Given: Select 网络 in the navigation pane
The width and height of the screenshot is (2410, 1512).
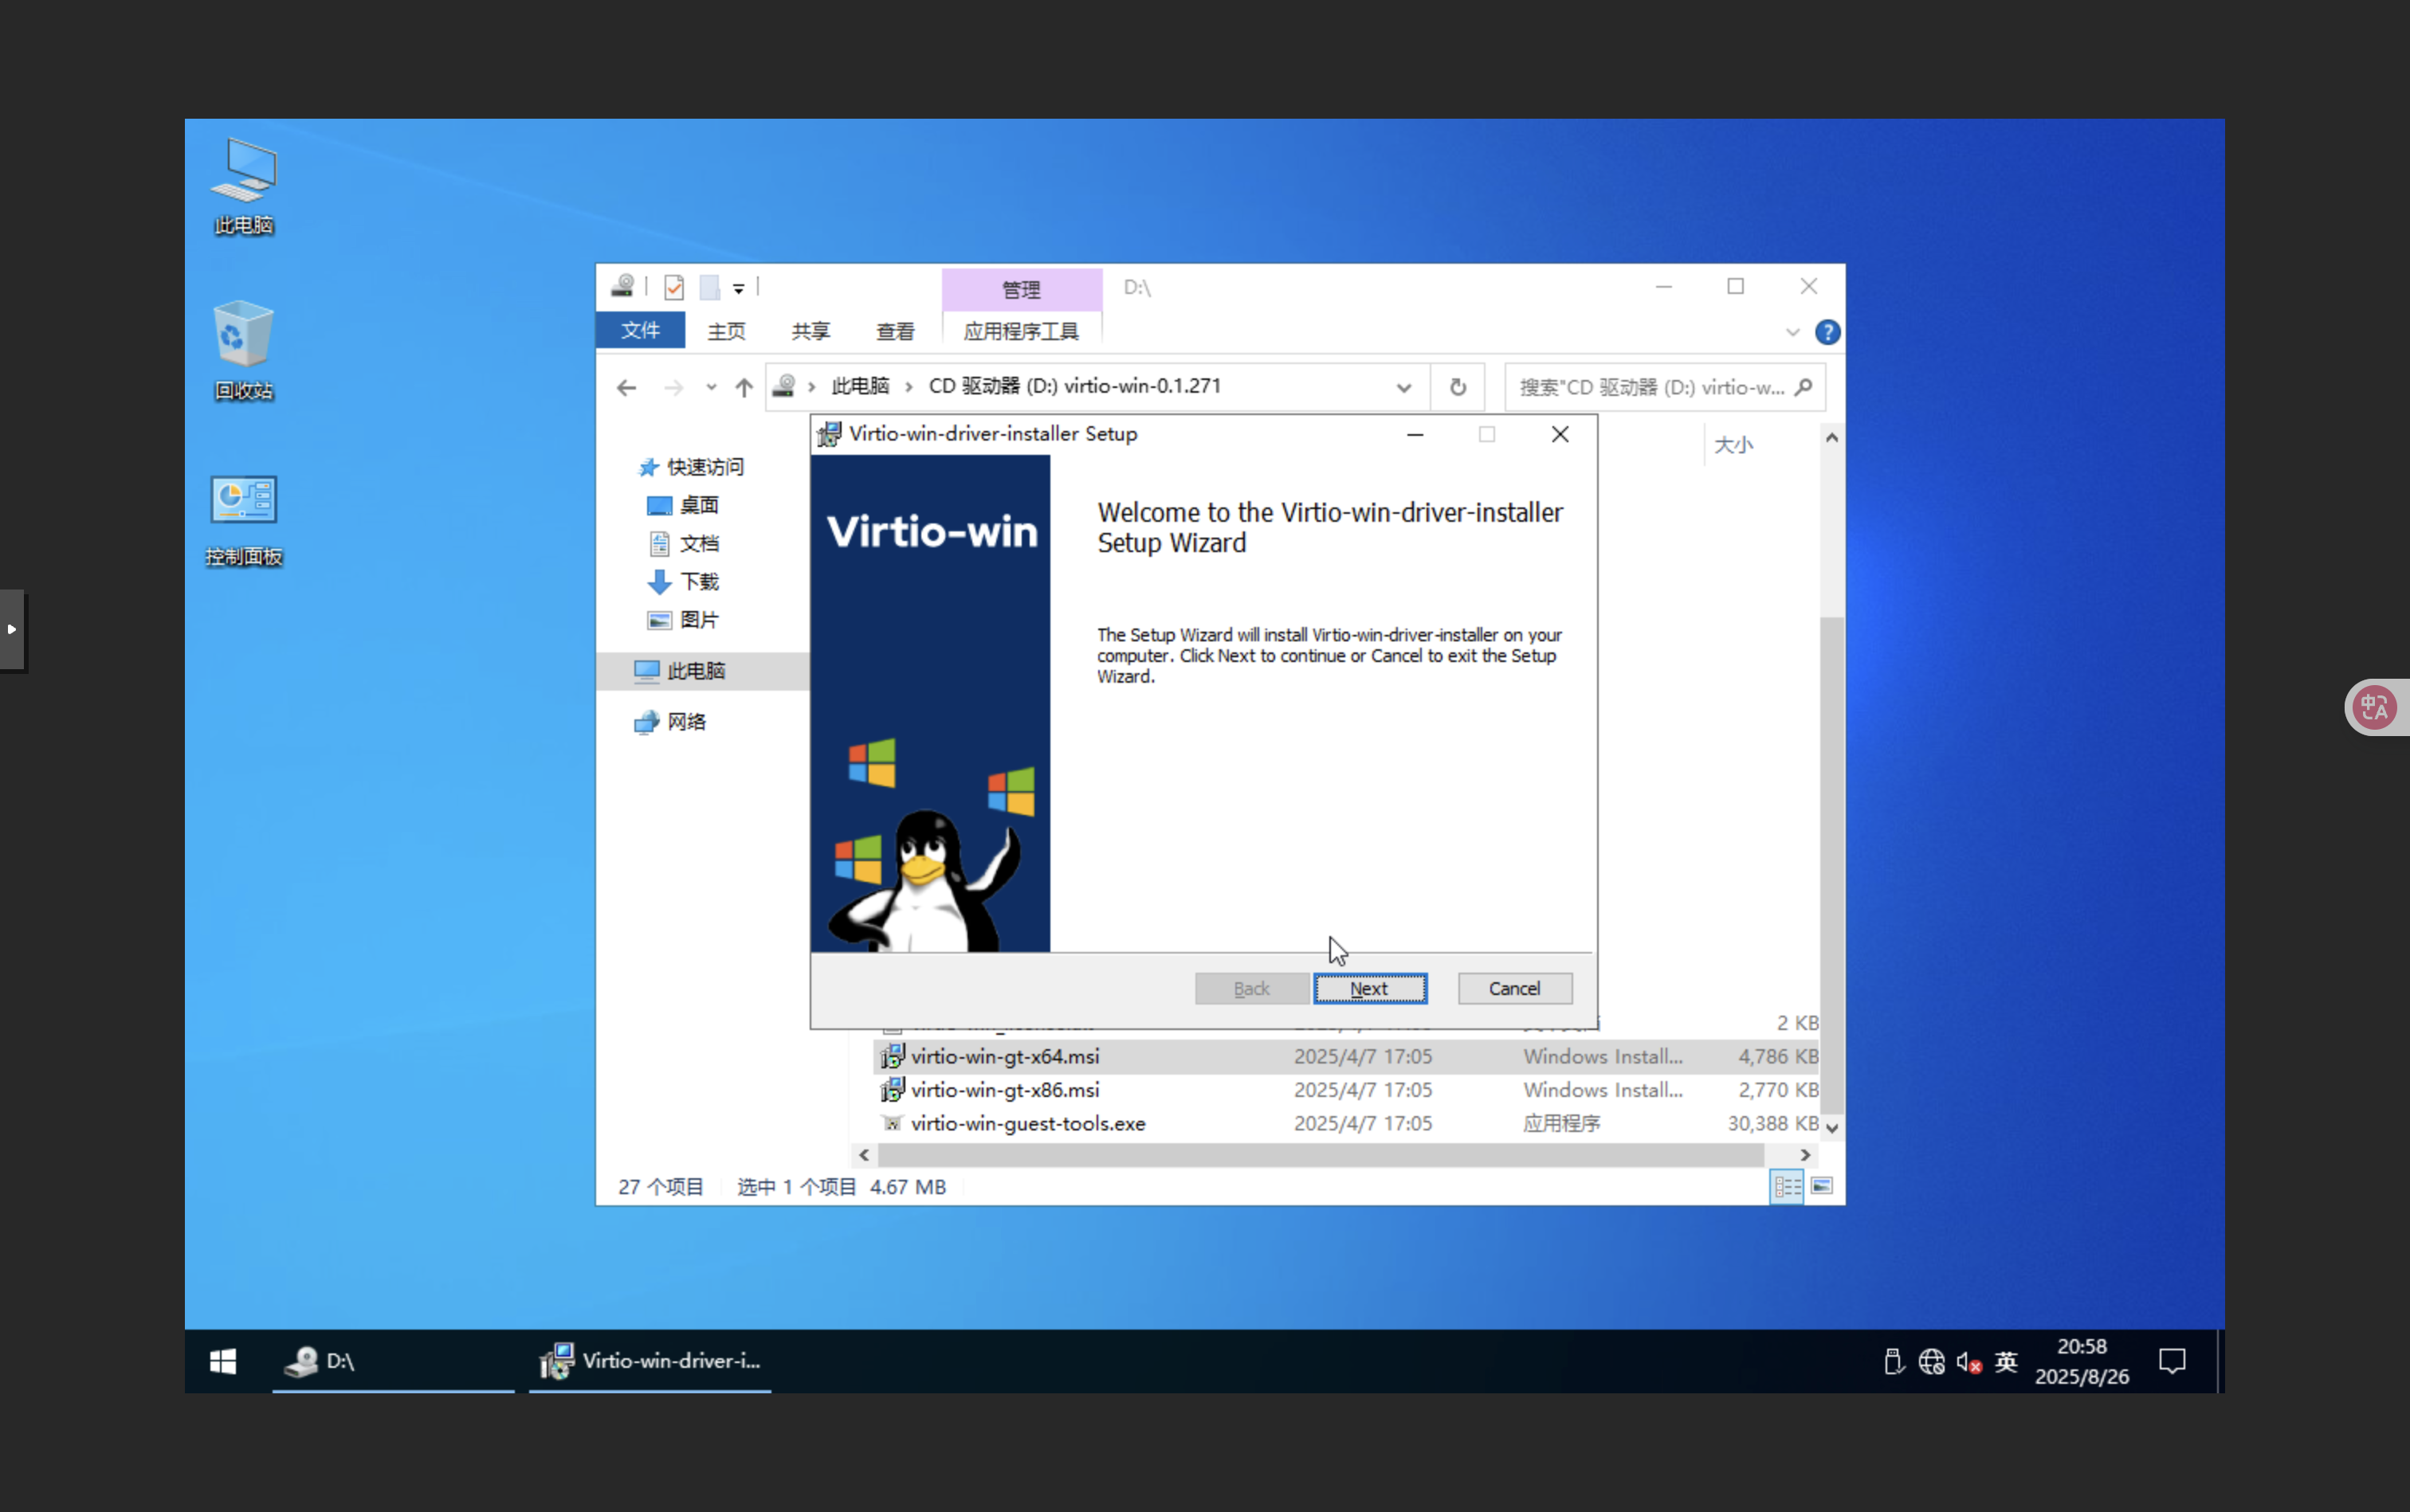Looking at the screenshot, I should click(x=670, y=722).
